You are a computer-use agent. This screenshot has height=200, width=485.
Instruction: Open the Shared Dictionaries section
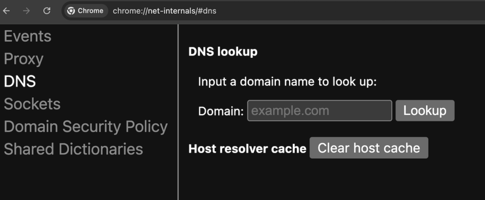(73, 149)
